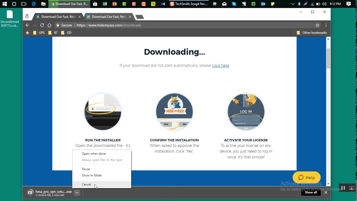The image size is (357, 201).
Task: Click the scrollbar up arrow
Action: pyautogui.click(x=328, y=39)
